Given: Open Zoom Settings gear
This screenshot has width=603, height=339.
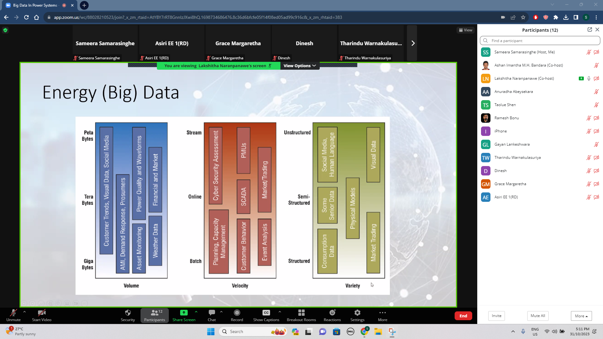Looking at the screenshot, I should (x=357, y=313).
